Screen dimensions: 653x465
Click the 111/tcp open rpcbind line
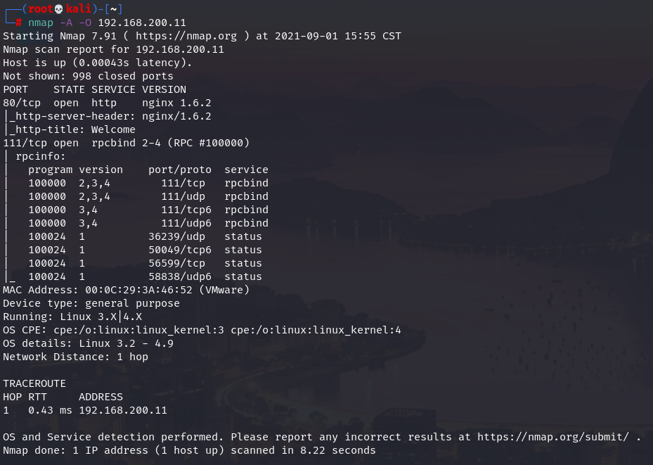127,143
